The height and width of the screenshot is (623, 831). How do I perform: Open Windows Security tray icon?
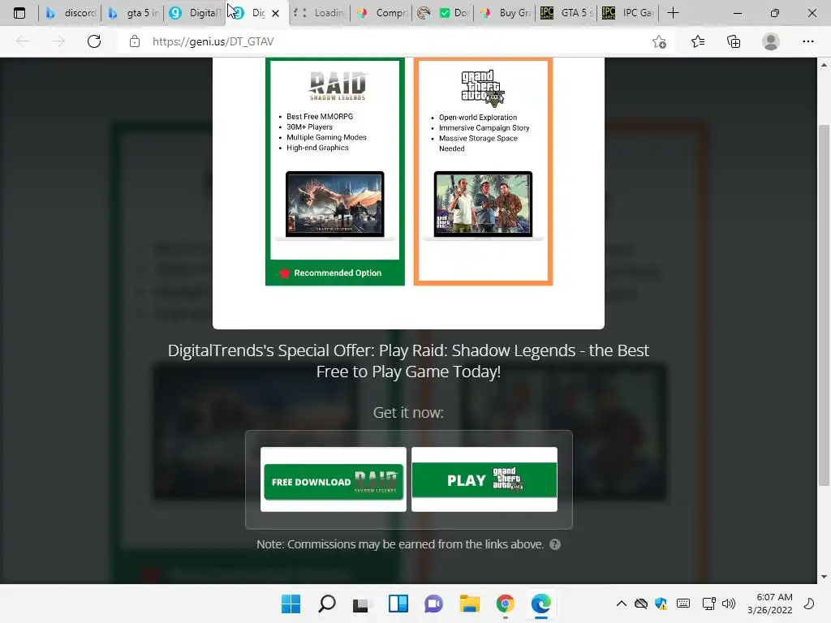point(661,604)
